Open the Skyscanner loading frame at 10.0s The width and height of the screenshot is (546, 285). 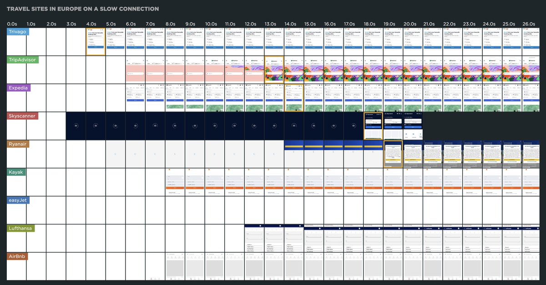pyautogui.click(x=215, y=126)
